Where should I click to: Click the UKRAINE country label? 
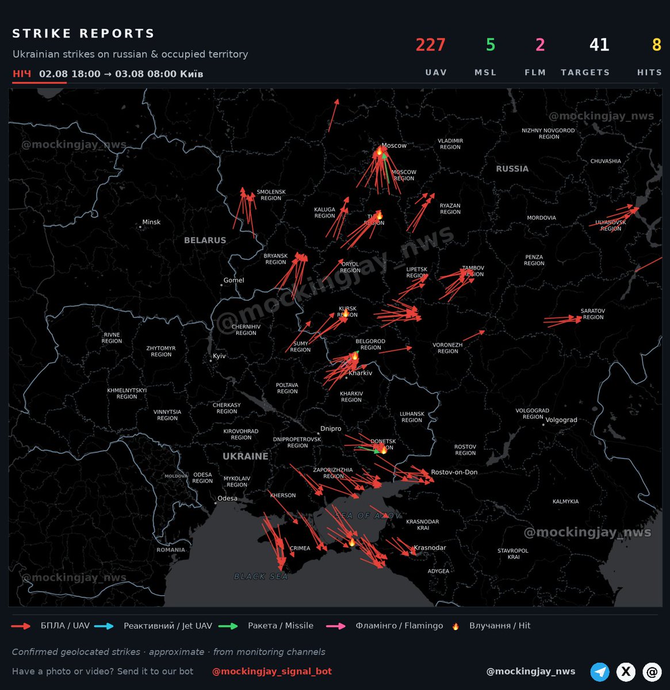click(x=246, y=457)
